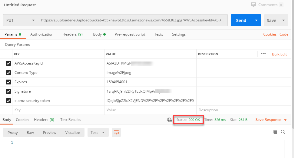Open the request Body tab
Image resolution: width=295 pixels, height=158 pixels.
pos(99,34)
